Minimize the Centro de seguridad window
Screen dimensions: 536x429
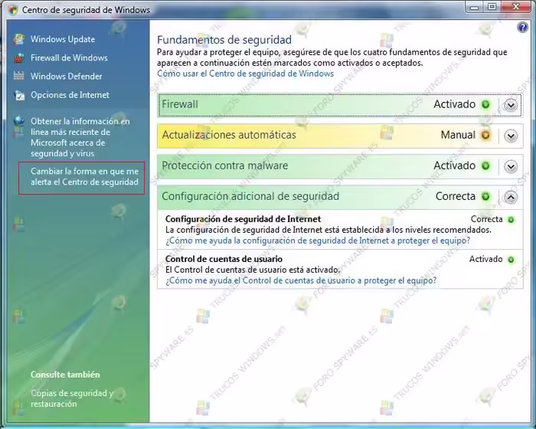click(x=474, y=6)
